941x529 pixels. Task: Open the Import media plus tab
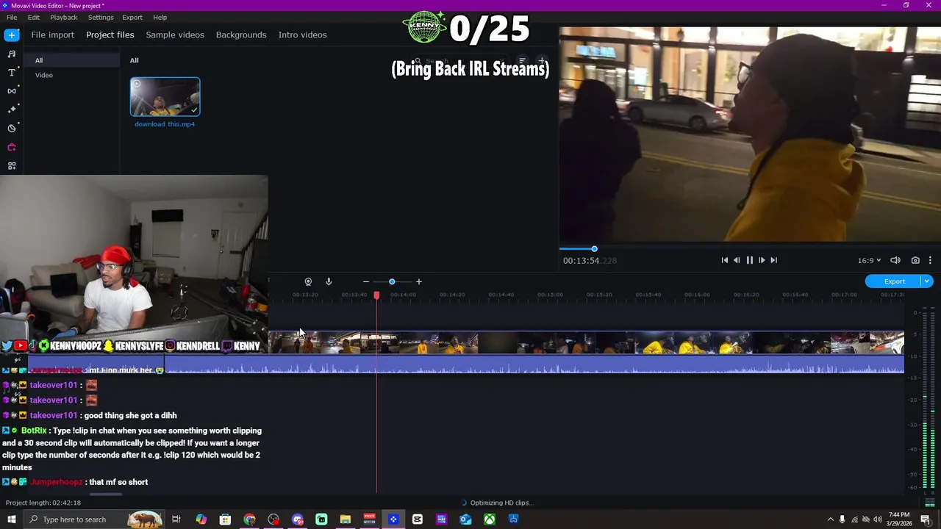click(x=12, y=35)
